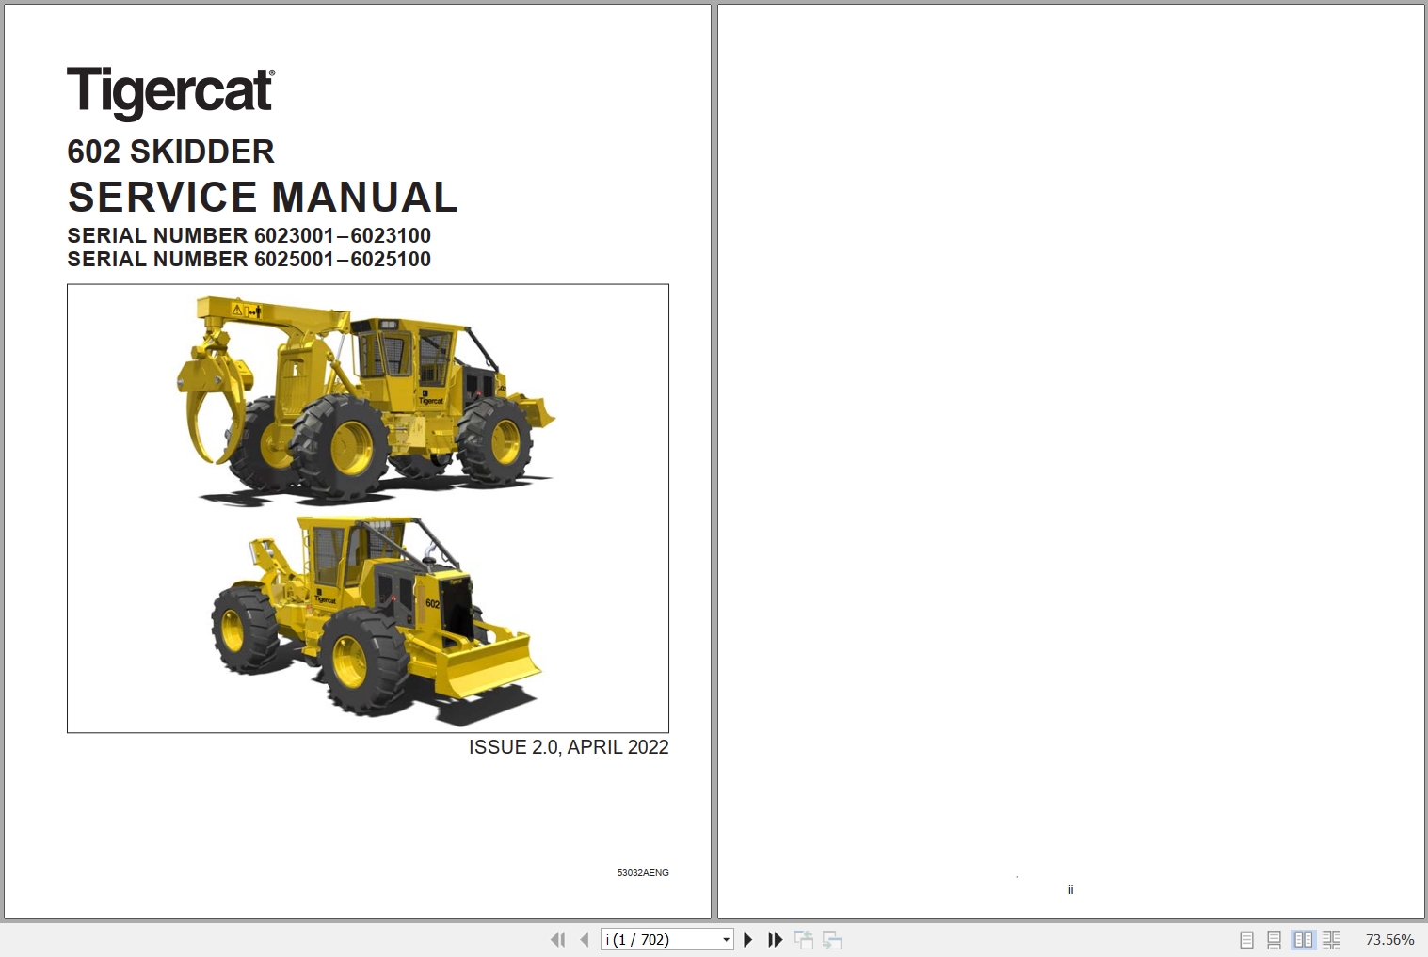Click the page number input field
This screenshot has height=957, width=1428.
pos(659,939)
